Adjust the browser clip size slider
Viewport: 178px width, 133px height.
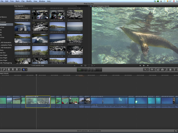(77, 65)
